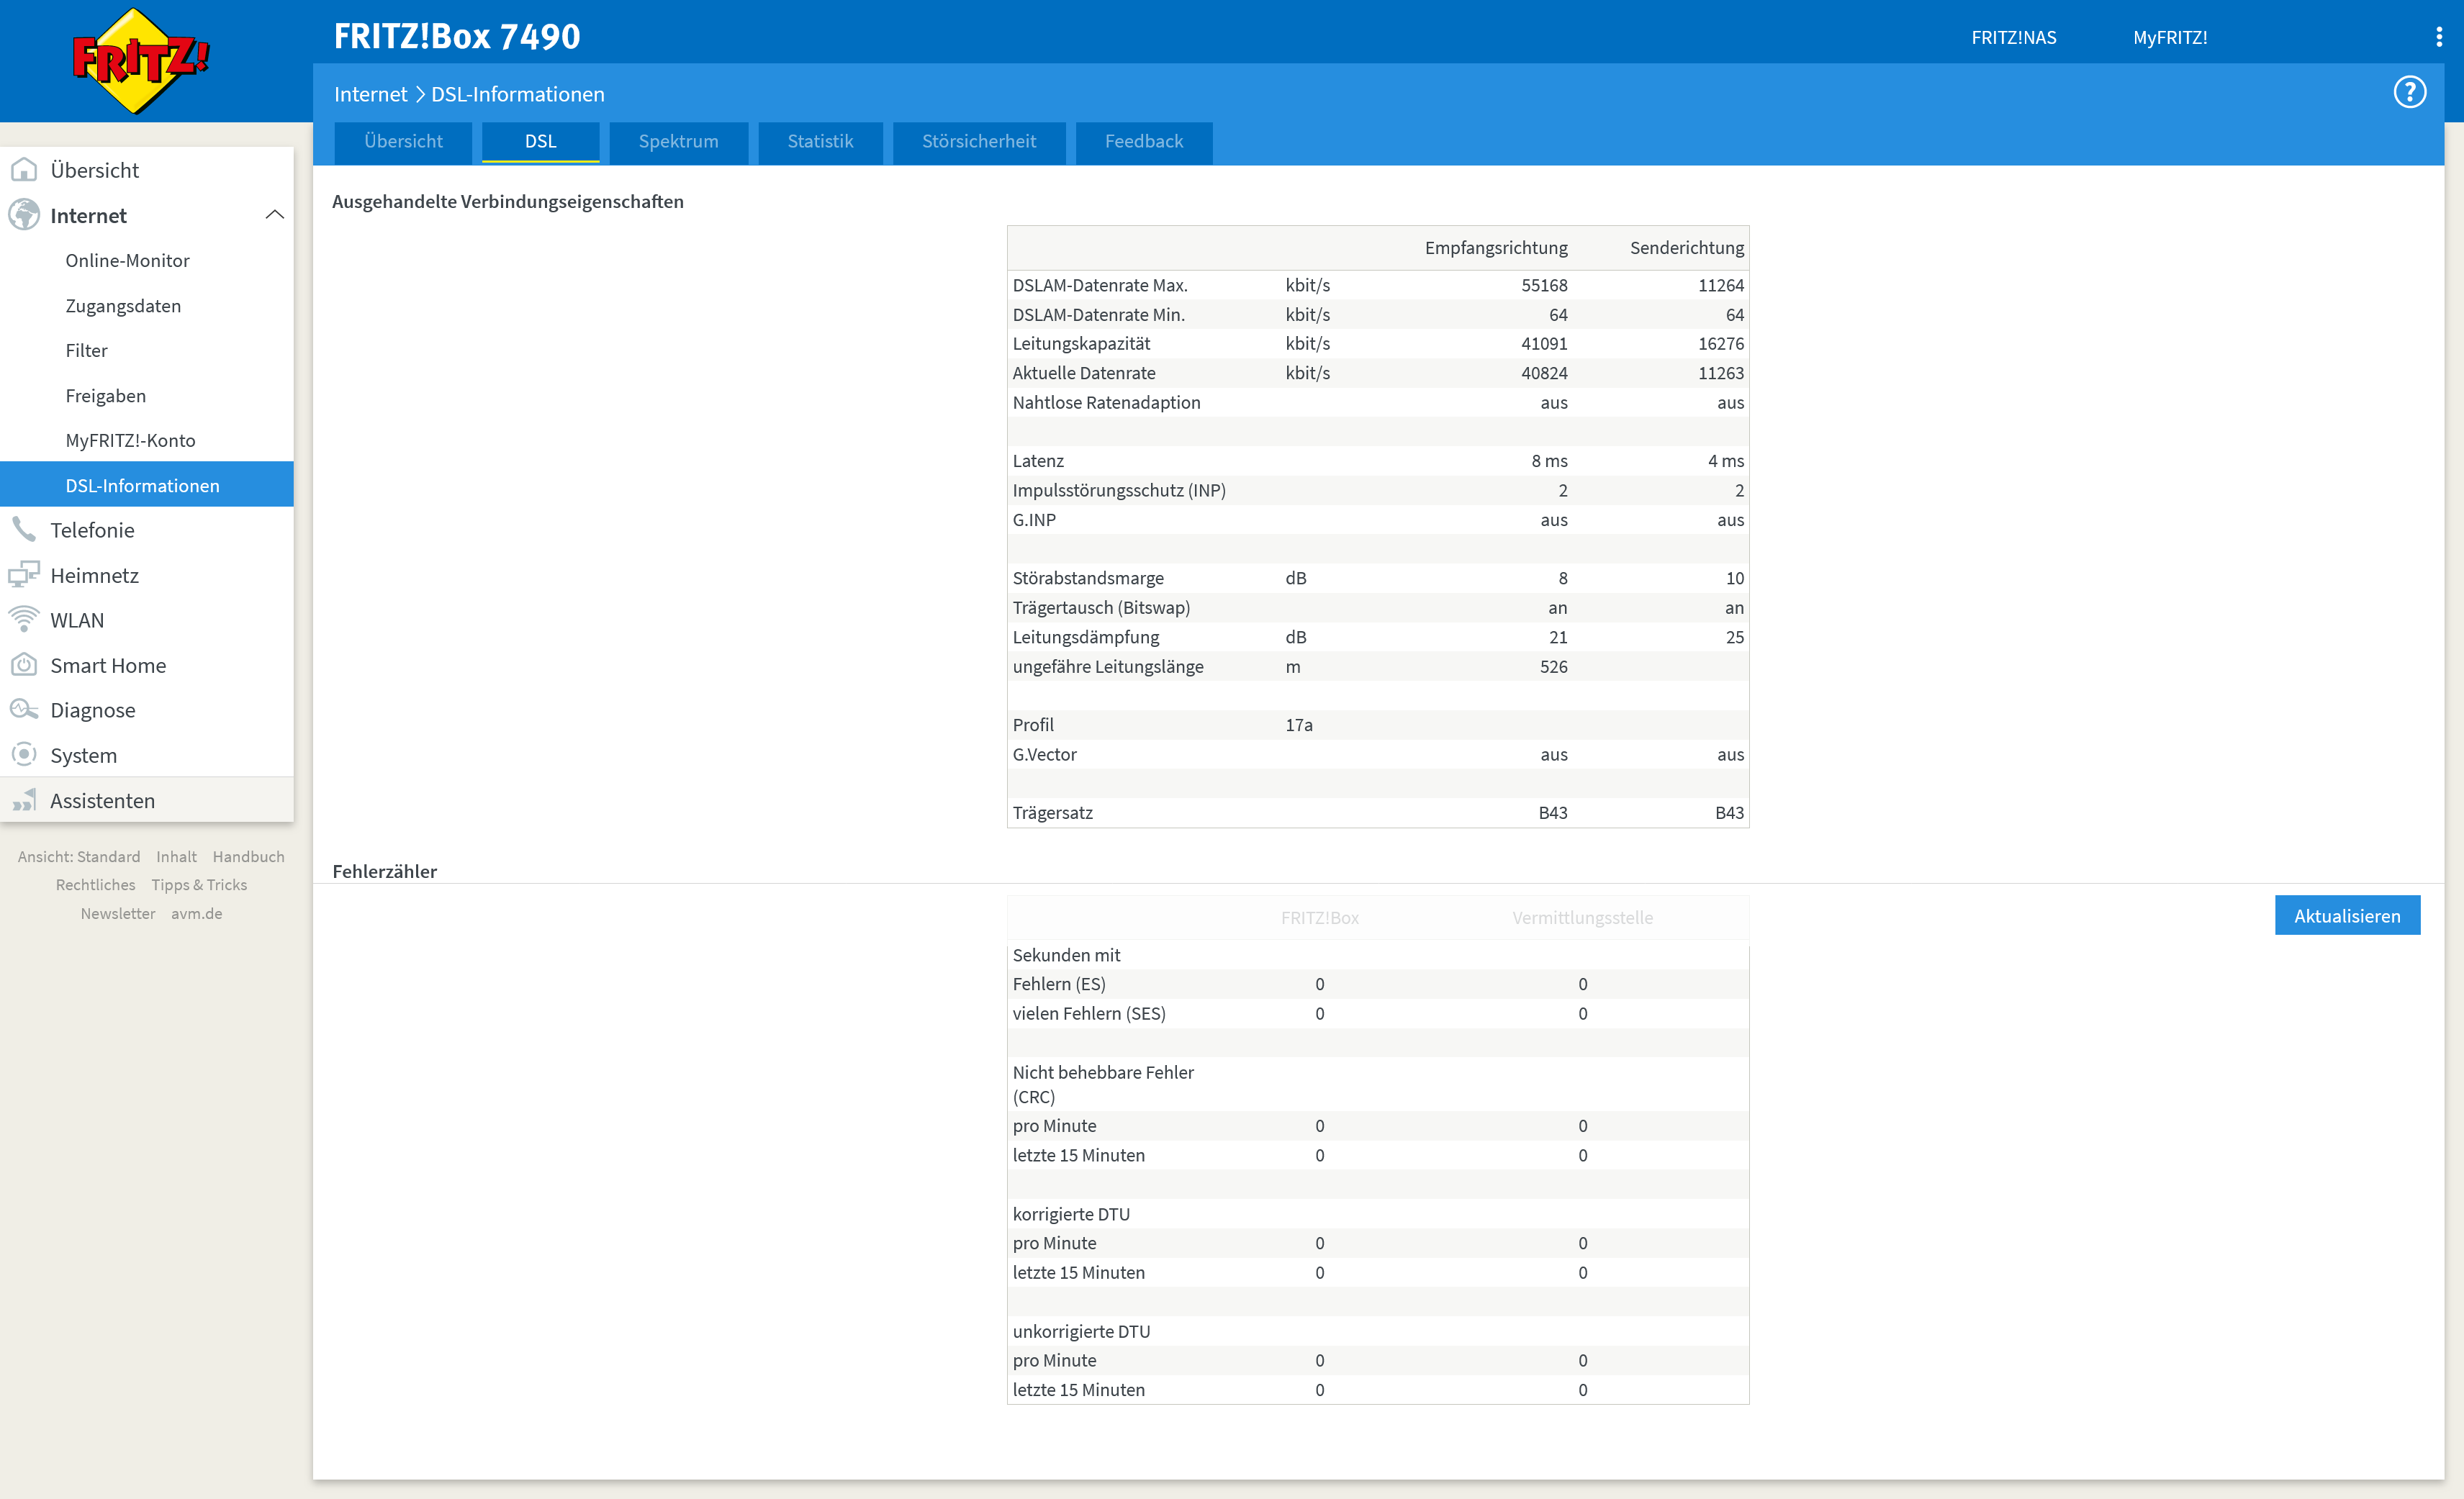
Task: Click the Ansicht: Standard view toggle
Action: click(79, 856)
